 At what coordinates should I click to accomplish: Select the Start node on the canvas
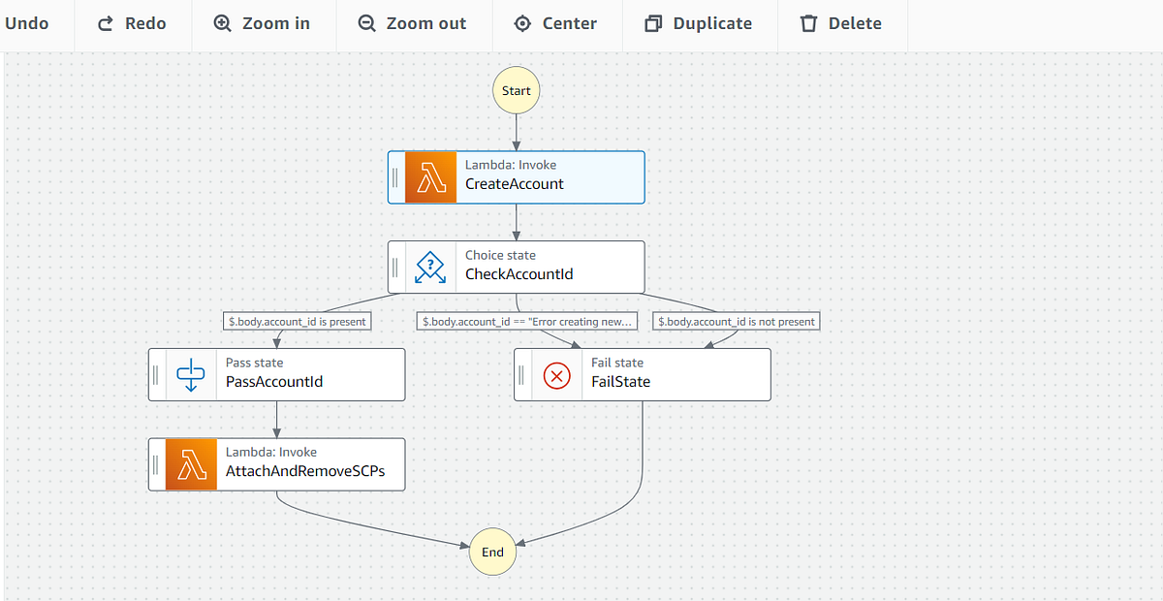coord(516,89)
